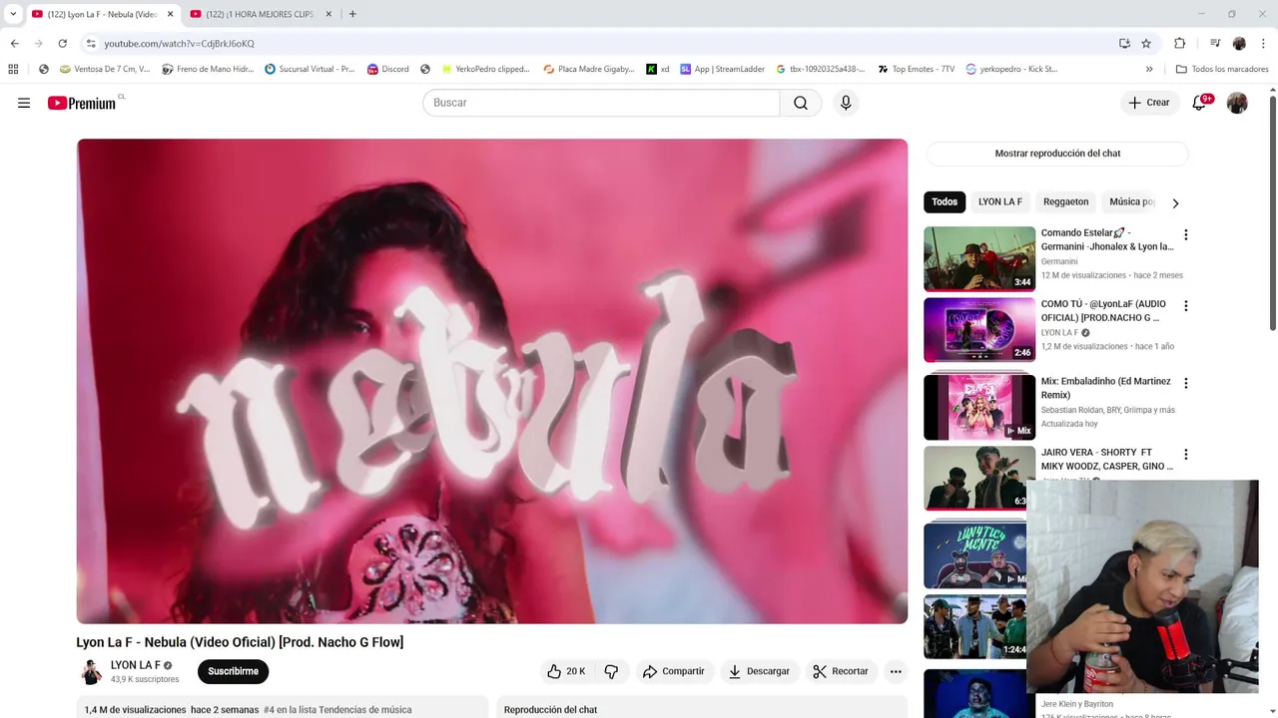Open options menu for Mix Embaladinho

tap(1185, 383)
